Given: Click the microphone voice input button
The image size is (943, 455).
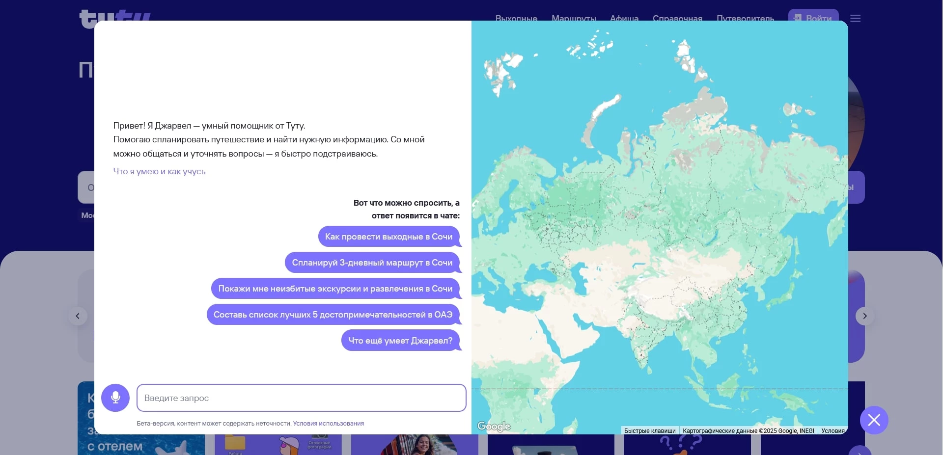Looking at the screenshot, I should click(x=115, y=398).
